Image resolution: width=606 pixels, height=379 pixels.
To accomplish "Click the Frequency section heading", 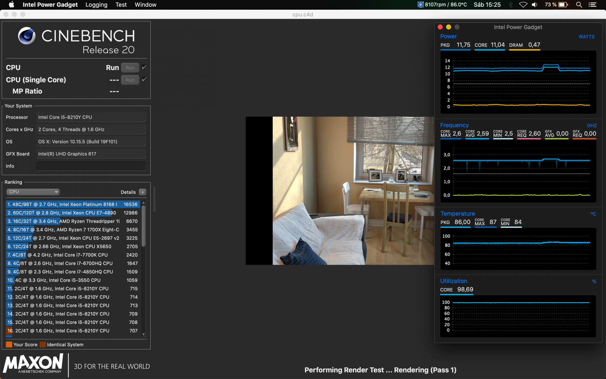I will click(x=454, y=125).
